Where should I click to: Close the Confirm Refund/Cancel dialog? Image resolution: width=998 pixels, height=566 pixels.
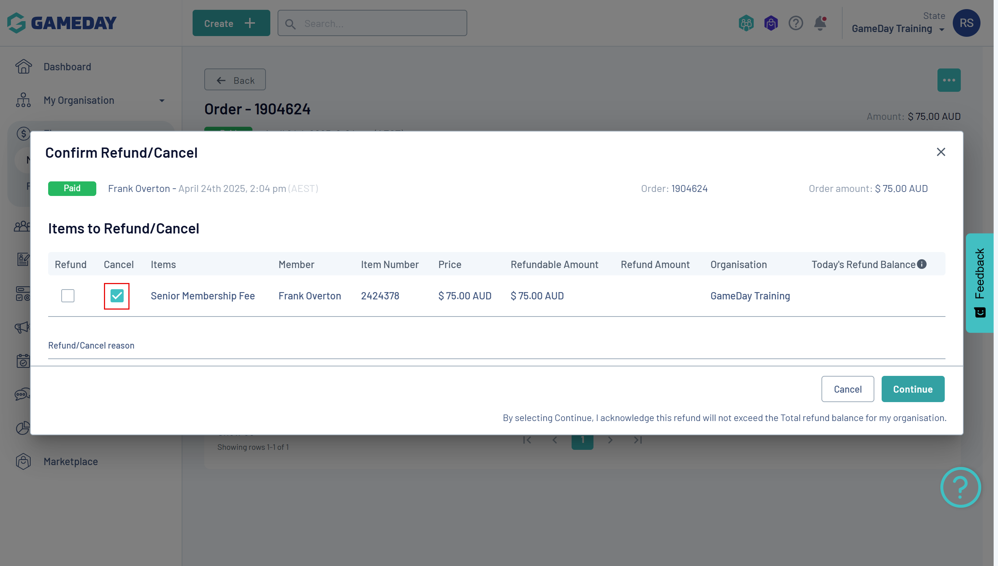[x=940, y=152]
